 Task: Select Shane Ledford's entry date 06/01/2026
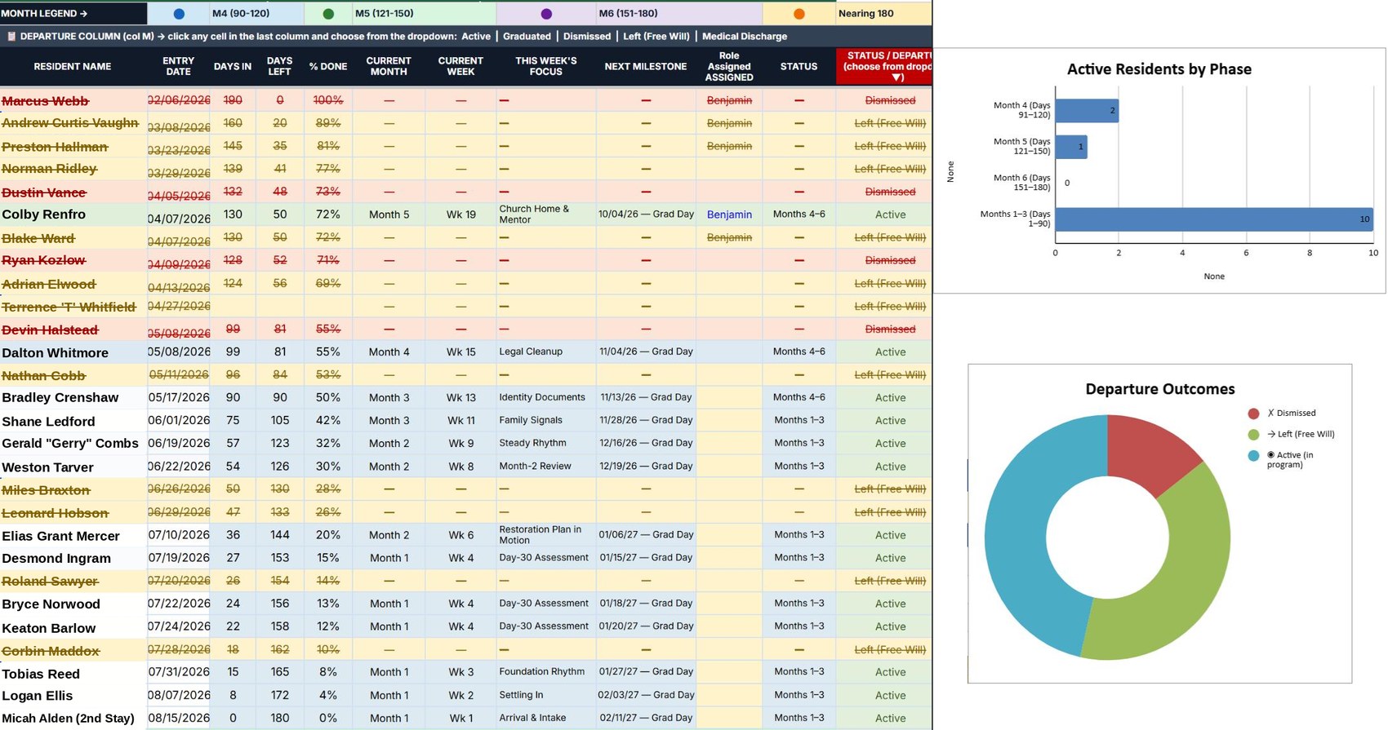point(179,420)
